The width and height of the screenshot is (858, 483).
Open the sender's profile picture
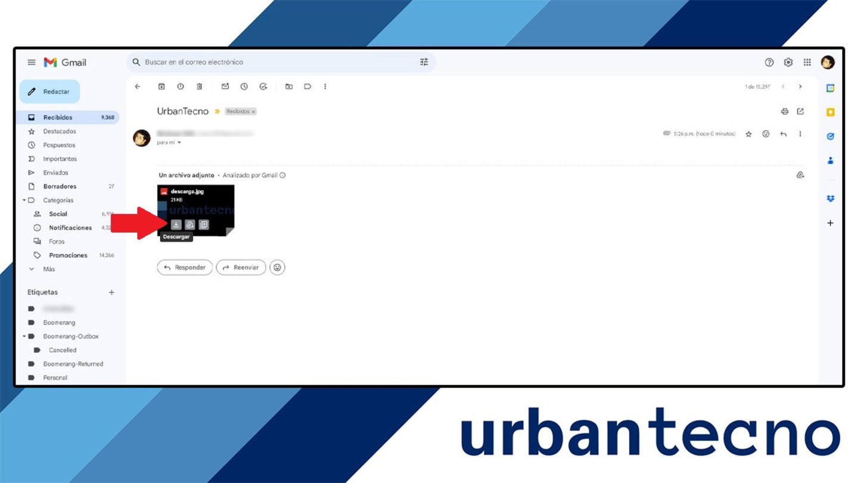tap(142, 138)
